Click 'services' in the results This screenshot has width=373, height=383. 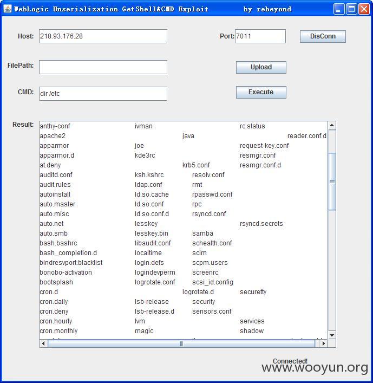(x=252, y=321)
